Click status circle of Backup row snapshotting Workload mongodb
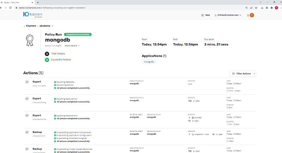The width and height of the screenshot is (282, 153). [x=27, y=132]
